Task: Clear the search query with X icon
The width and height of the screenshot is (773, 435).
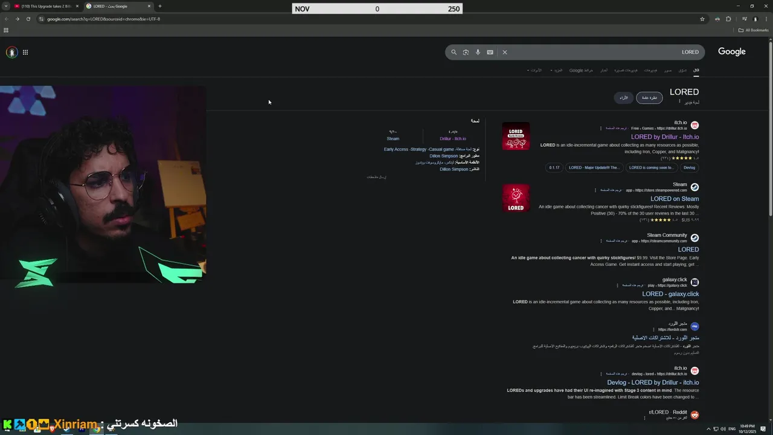Action: (505, 52)
